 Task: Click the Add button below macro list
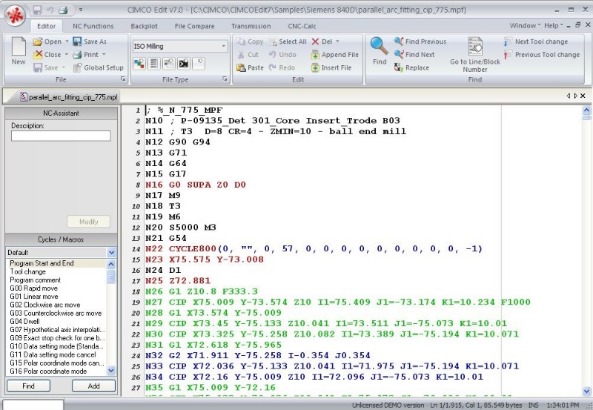point(93,386)
